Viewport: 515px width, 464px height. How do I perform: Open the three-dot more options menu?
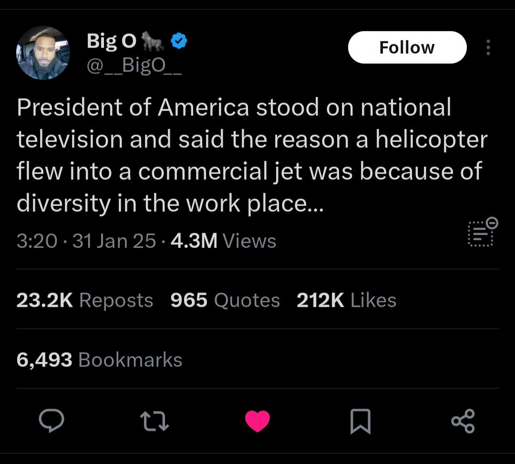coord(488,47)
